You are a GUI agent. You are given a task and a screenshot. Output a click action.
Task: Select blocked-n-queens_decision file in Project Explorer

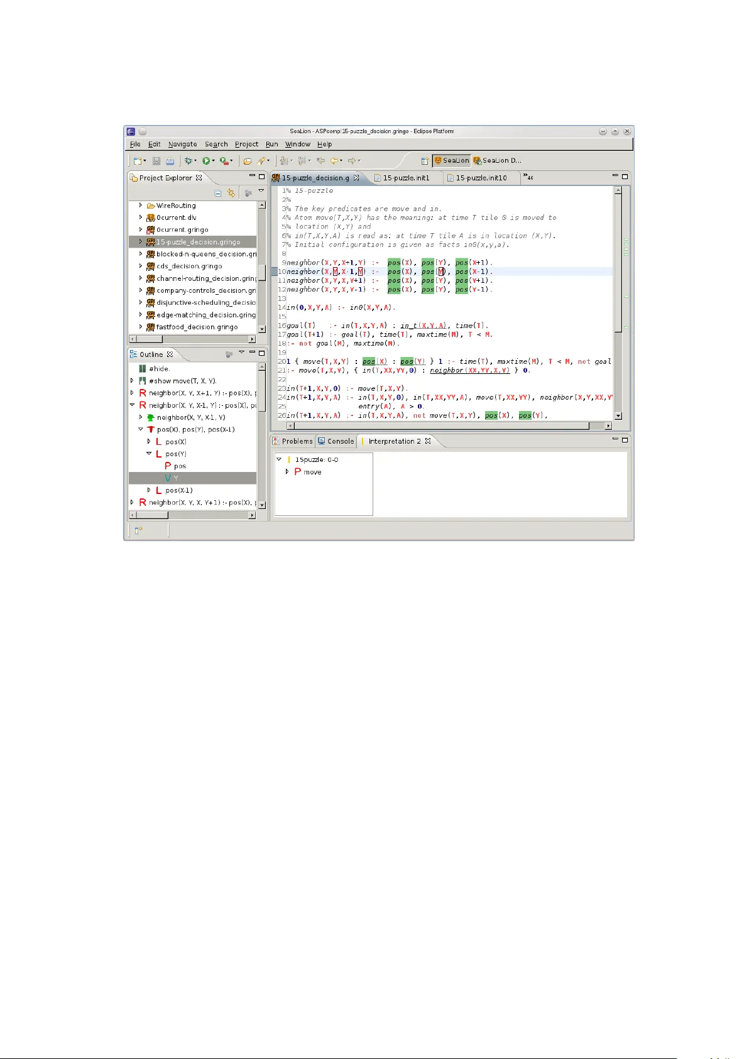(205, 254)
